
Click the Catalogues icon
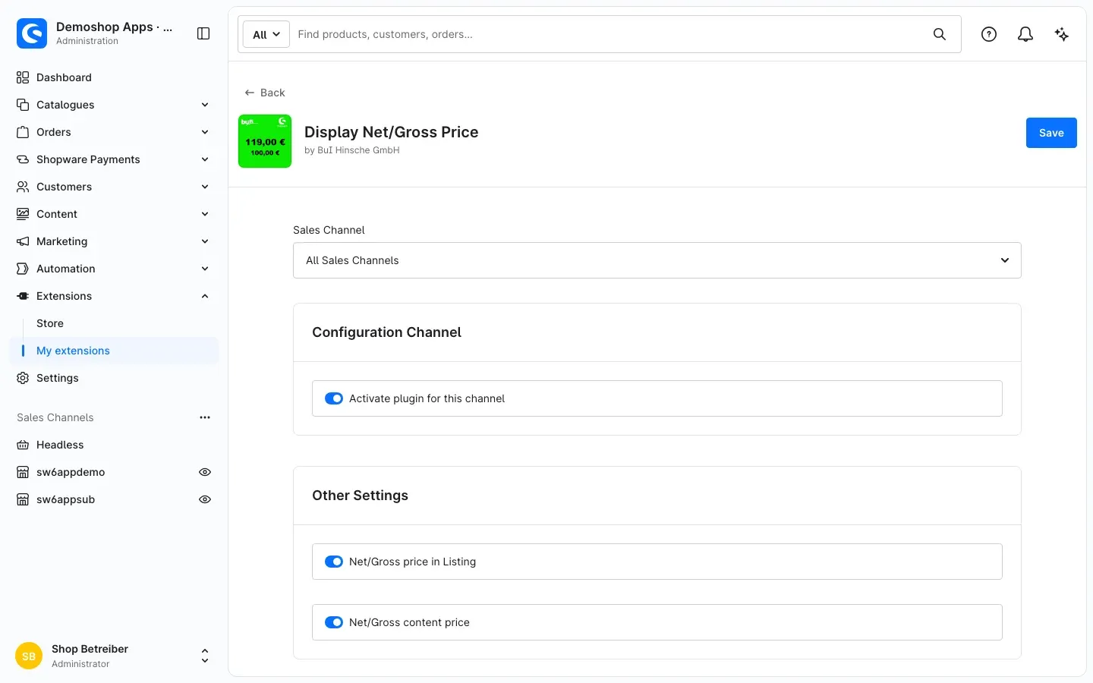tap(23, 105)
